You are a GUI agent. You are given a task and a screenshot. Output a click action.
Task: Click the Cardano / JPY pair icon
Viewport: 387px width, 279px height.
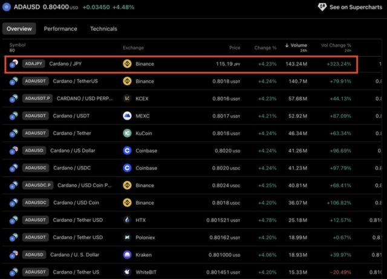pos(14,64)
